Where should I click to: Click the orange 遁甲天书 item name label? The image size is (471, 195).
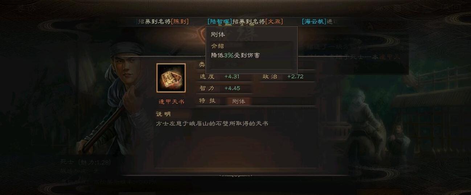(x=171, y=102)
